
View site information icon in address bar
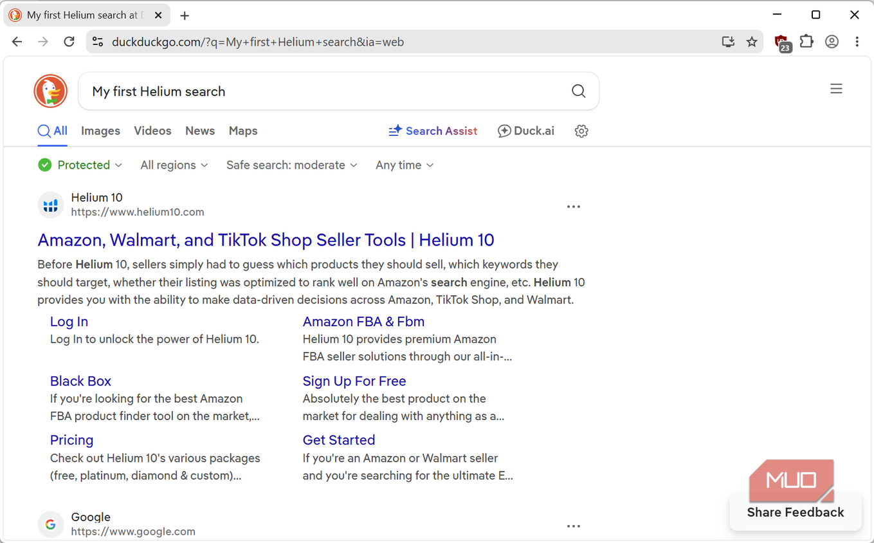pyautogui.click(x=98, y=42)
